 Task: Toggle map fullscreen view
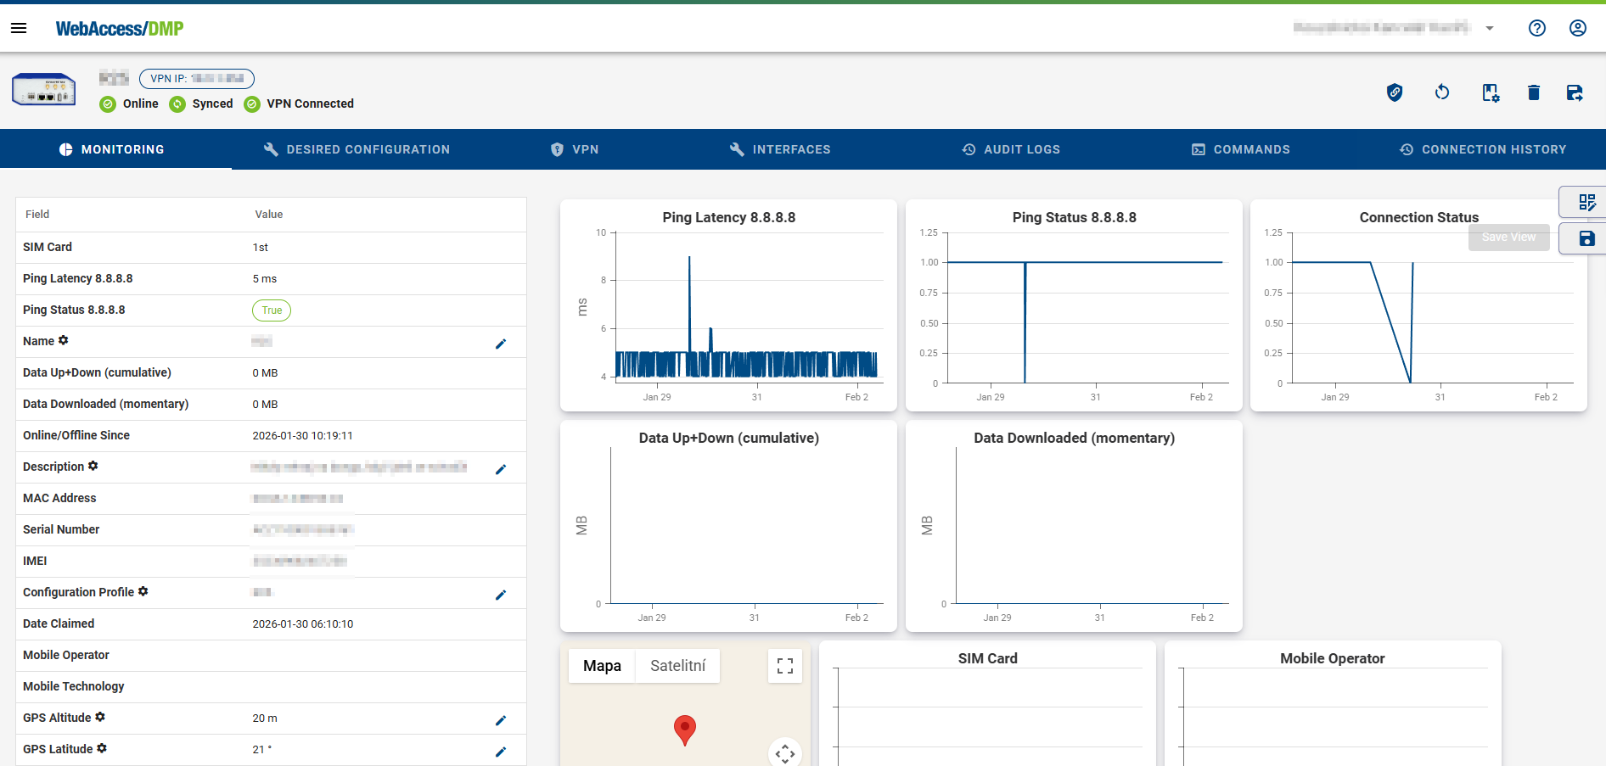click(x=785, y=666)
